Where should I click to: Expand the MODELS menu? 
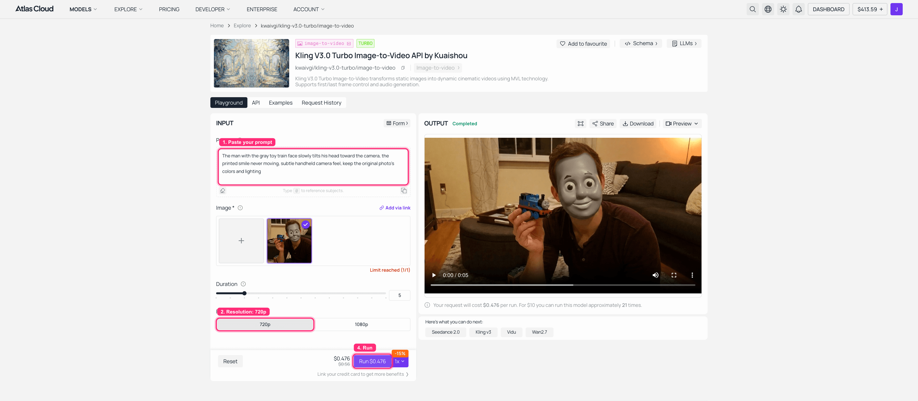[83, 9]
